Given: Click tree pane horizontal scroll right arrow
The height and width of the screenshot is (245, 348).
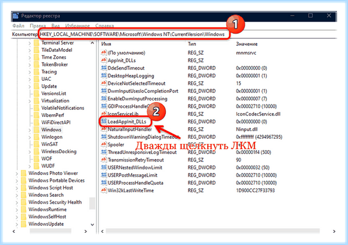Looking at the screenshot, I should coord(86,231).
